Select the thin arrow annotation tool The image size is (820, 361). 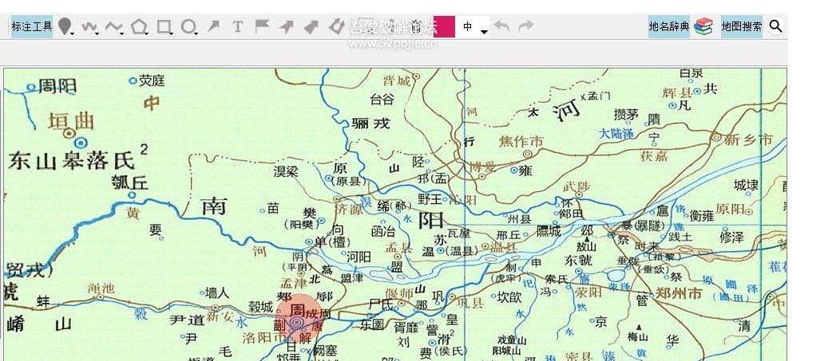pos(213,26)
